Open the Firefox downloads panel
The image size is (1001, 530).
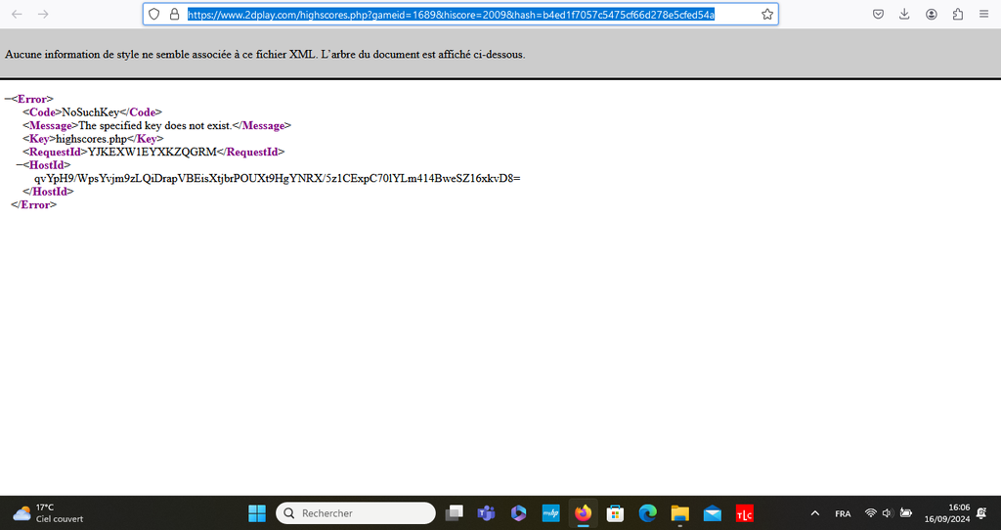coord(904,15)
